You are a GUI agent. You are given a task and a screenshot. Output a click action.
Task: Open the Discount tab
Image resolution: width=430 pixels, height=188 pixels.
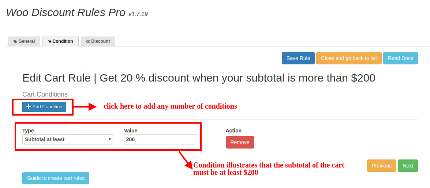tap(98, 41)
